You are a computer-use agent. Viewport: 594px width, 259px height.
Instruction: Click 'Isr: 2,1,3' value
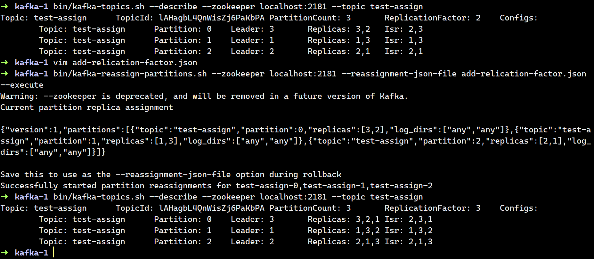click(x=409, y=242)
